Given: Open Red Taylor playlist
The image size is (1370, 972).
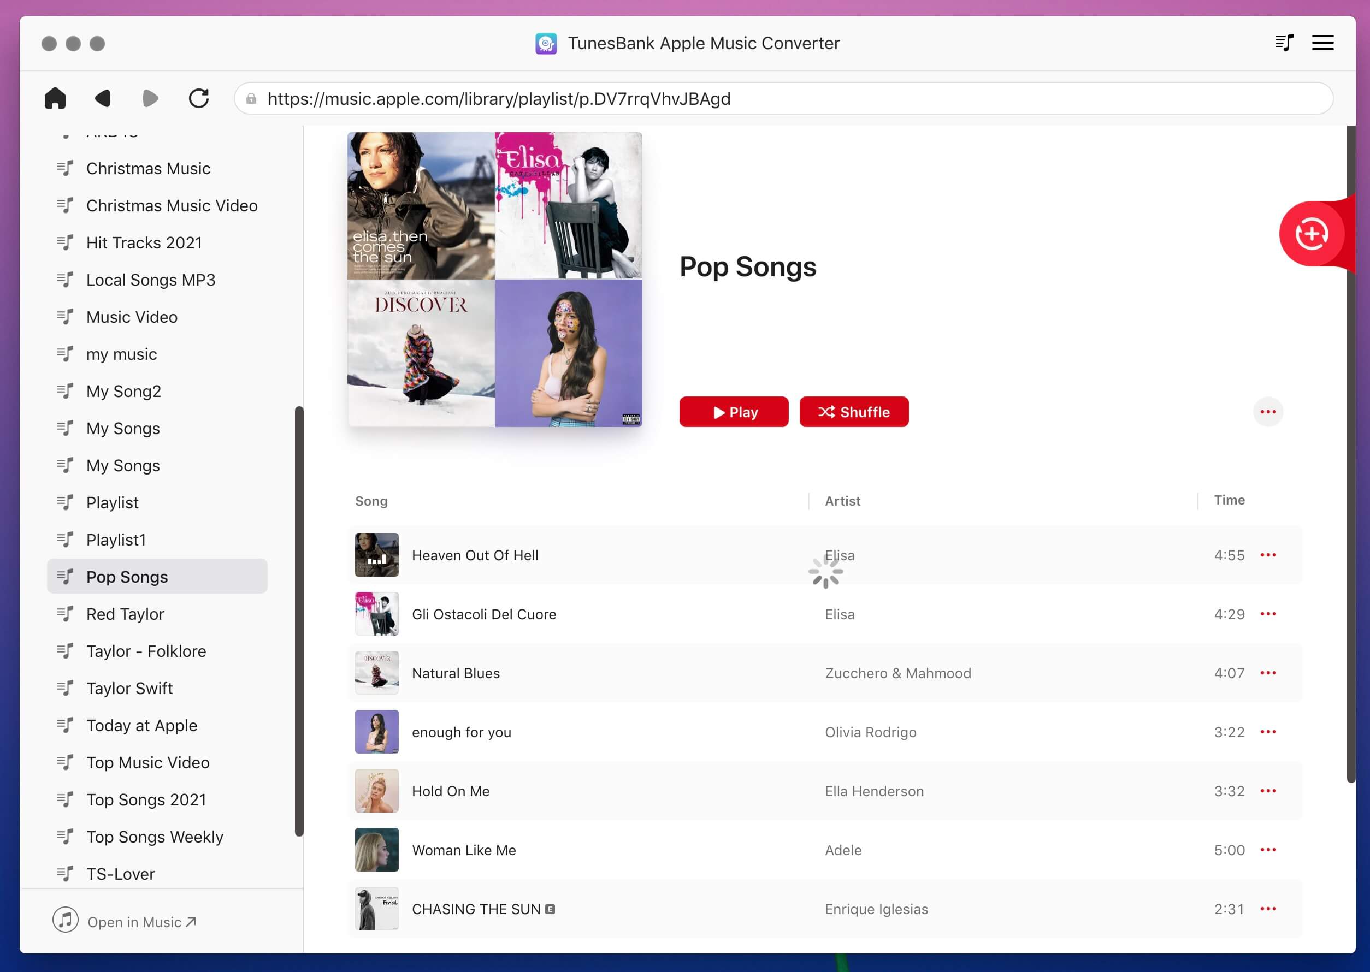Looking at the screenshot, I should [x=157, y=614].
